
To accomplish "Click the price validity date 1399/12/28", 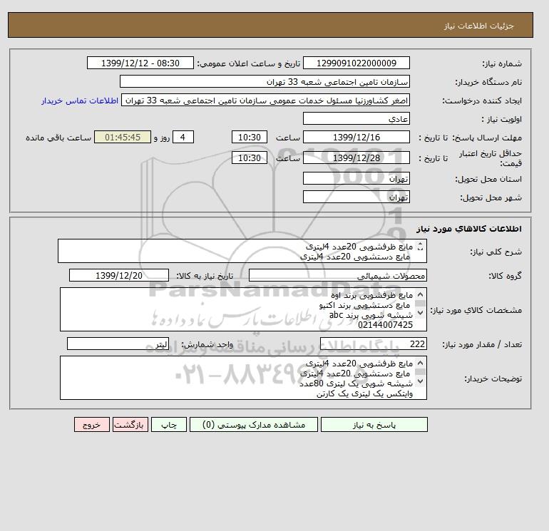I will pos(356,158).
